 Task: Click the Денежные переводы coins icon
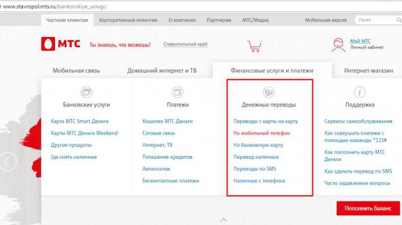pos(269,92)
